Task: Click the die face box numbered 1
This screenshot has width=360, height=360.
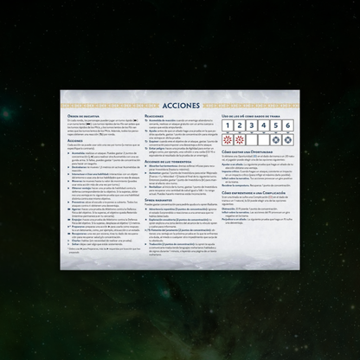Action: click(x=228, y=125)
